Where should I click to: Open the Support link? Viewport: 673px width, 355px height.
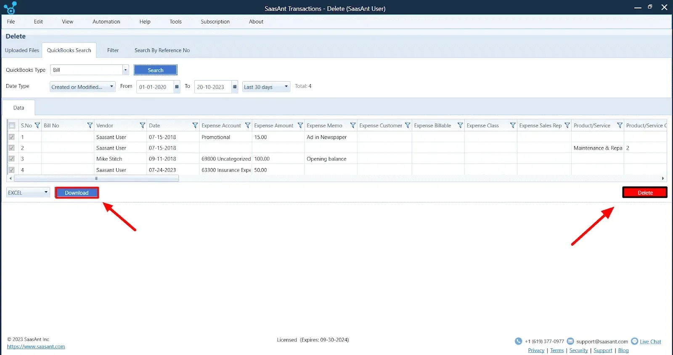click(603, 350)
